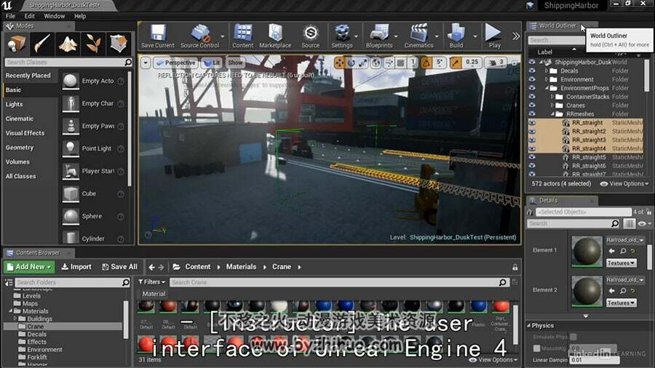Image resolution: width=655 pixels, height=368 pixels.
Task: Toggle visibility of Decals folder
Action: [x=532, y=71]
